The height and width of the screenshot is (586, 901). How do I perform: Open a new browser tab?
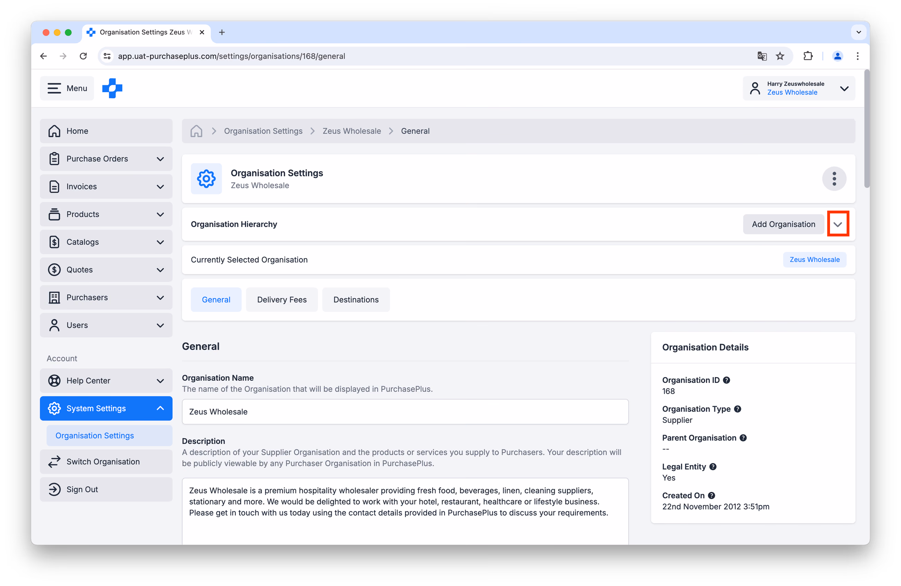point(222,33)
